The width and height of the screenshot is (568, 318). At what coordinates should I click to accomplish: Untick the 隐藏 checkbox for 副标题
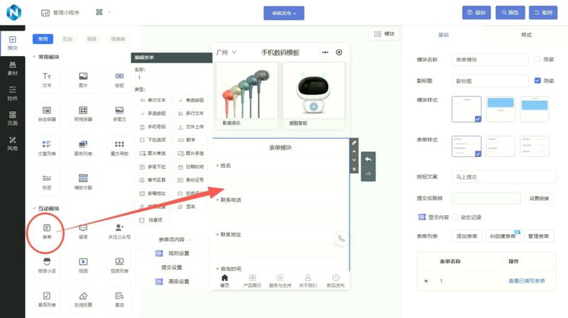(x=537, y=80)
